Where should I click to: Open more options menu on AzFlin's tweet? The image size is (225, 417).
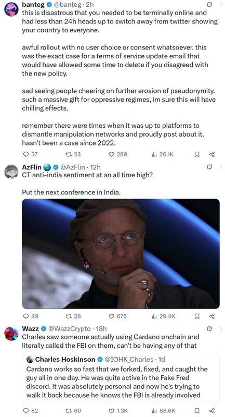(221, 167)
